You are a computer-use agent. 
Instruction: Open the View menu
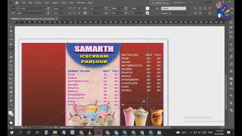[71, 3]
